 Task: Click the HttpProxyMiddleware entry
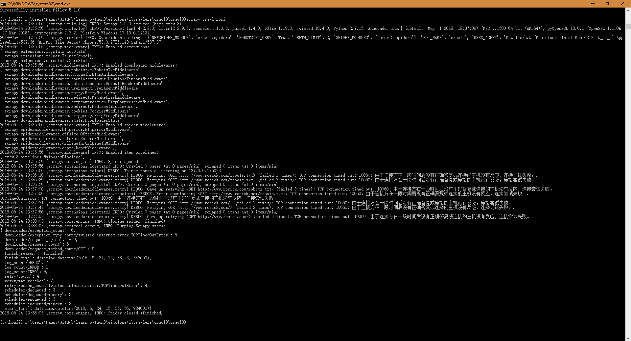[72, 116]
